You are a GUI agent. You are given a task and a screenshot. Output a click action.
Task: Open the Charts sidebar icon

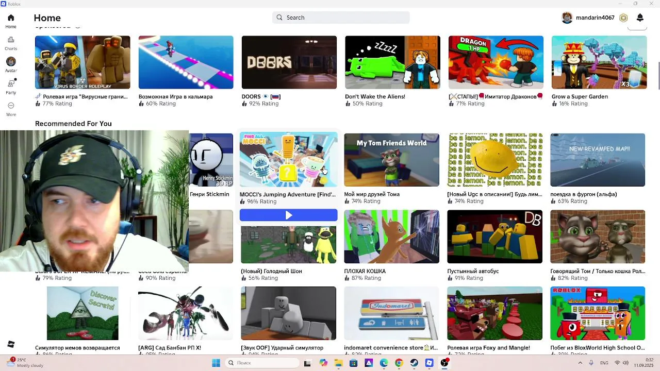(11, 40)
